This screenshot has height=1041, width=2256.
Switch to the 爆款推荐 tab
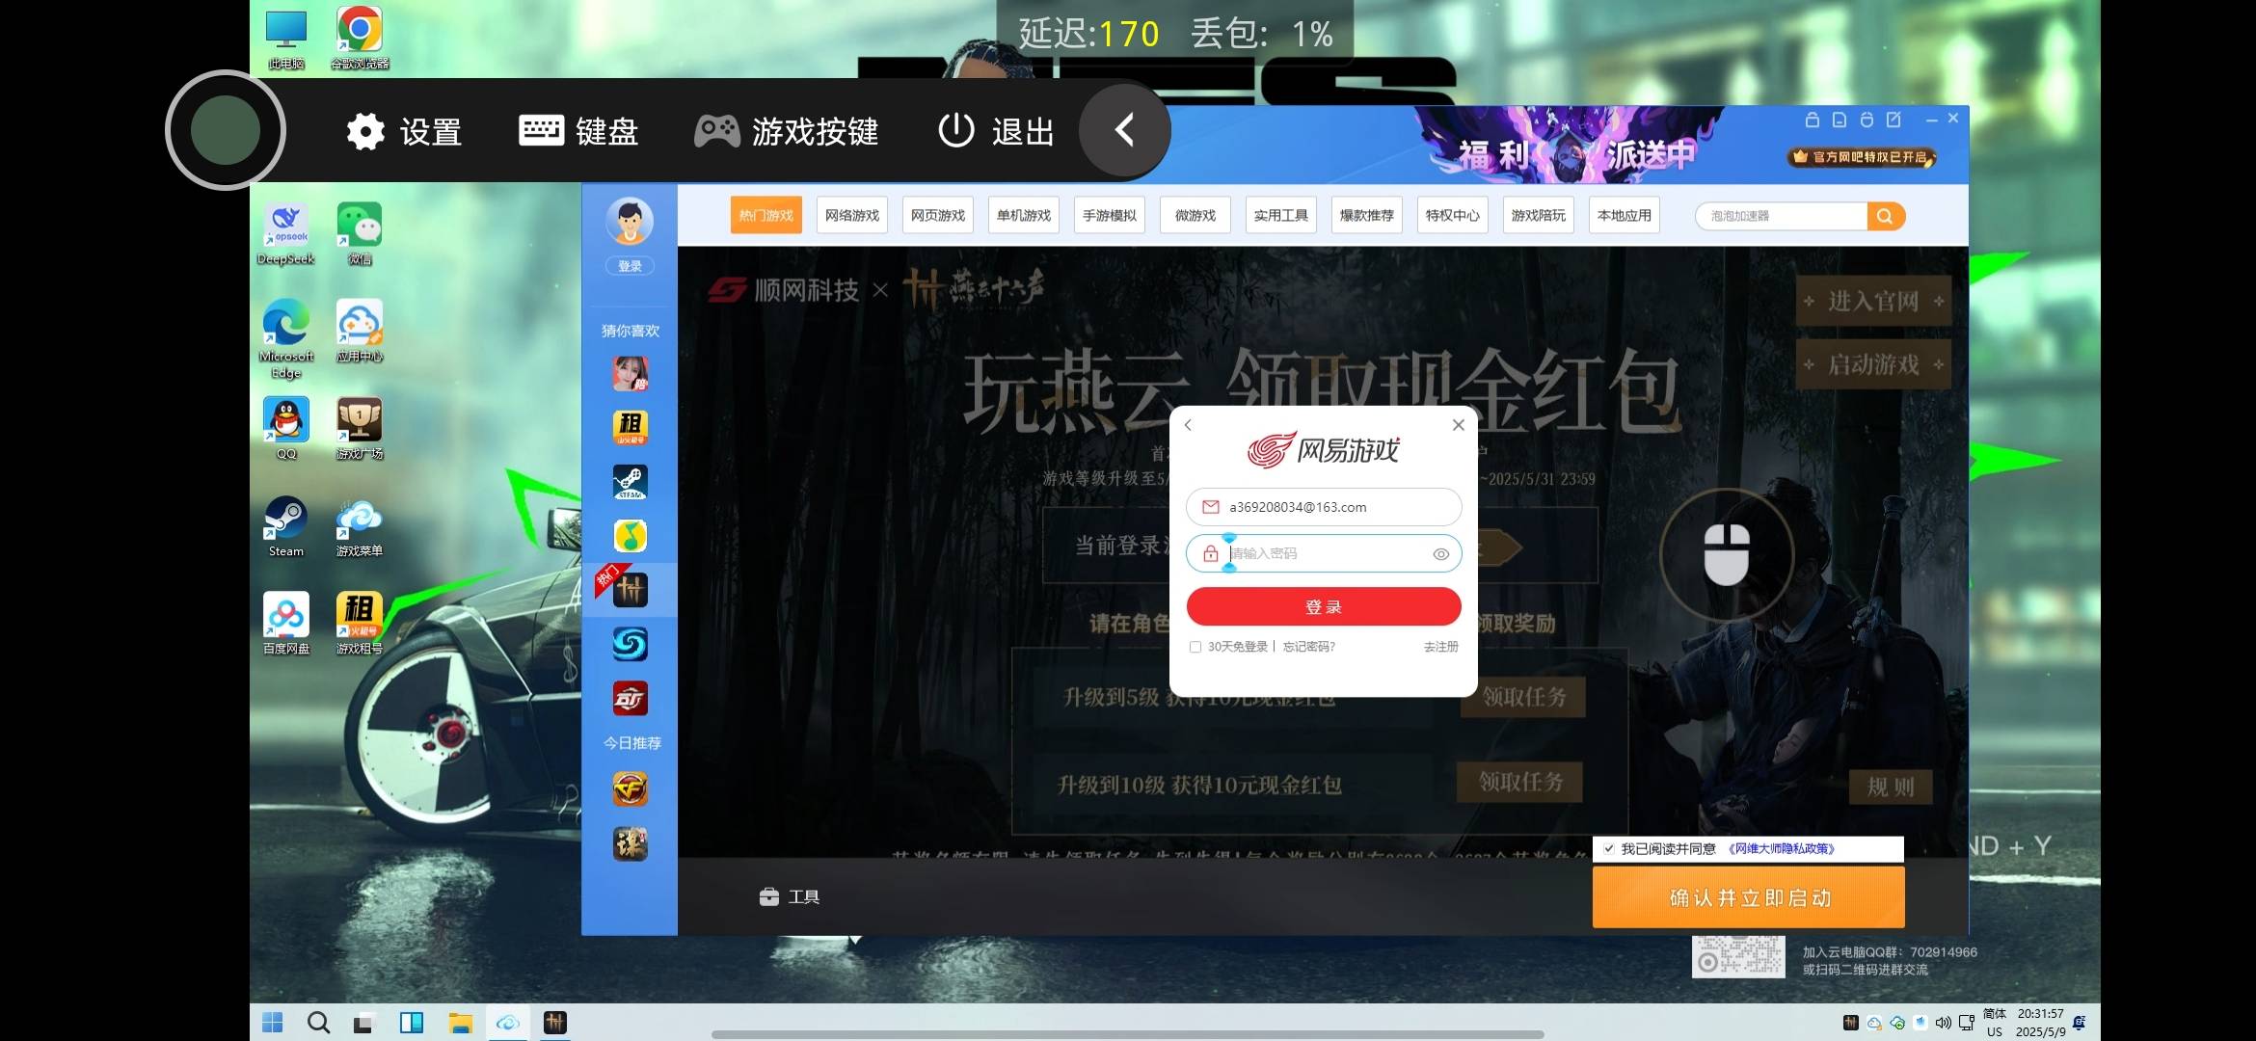1367,216
